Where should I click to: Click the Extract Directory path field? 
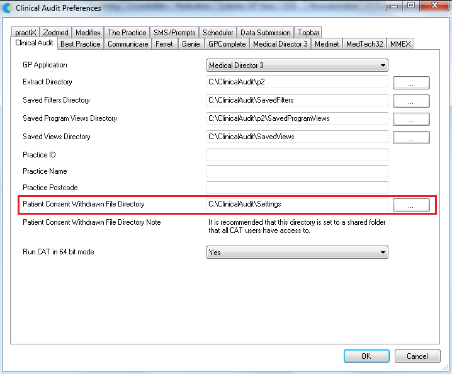297,82
